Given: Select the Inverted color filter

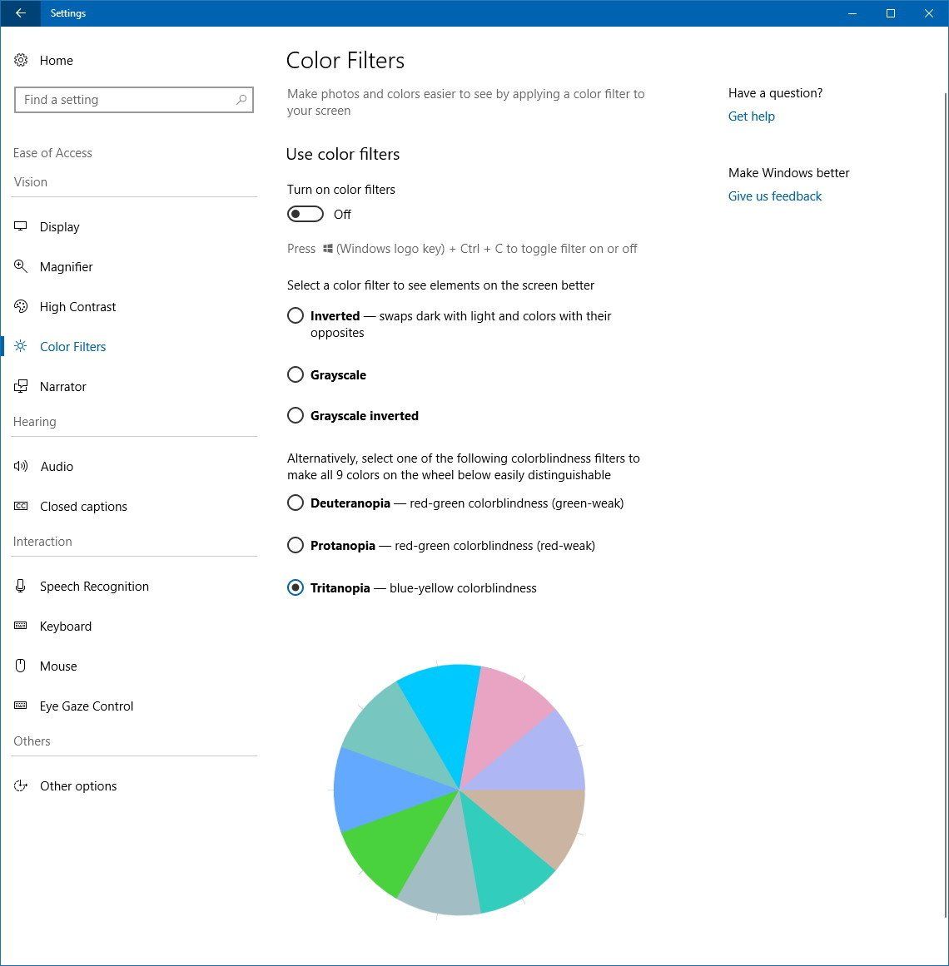Looking at the screenshot, I should point(296,315).
